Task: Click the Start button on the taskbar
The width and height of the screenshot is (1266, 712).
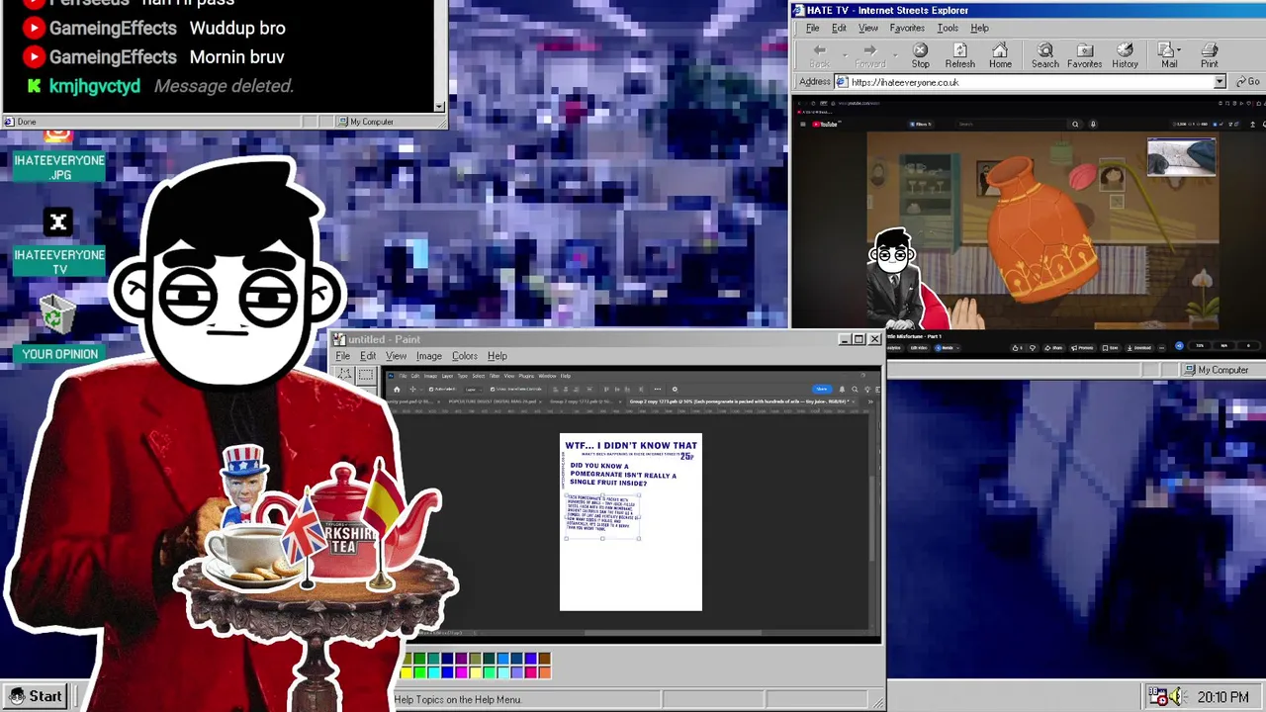Action: tap(37, 696)
